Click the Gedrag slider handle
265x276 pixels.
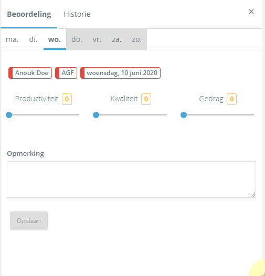coord(184,115)
